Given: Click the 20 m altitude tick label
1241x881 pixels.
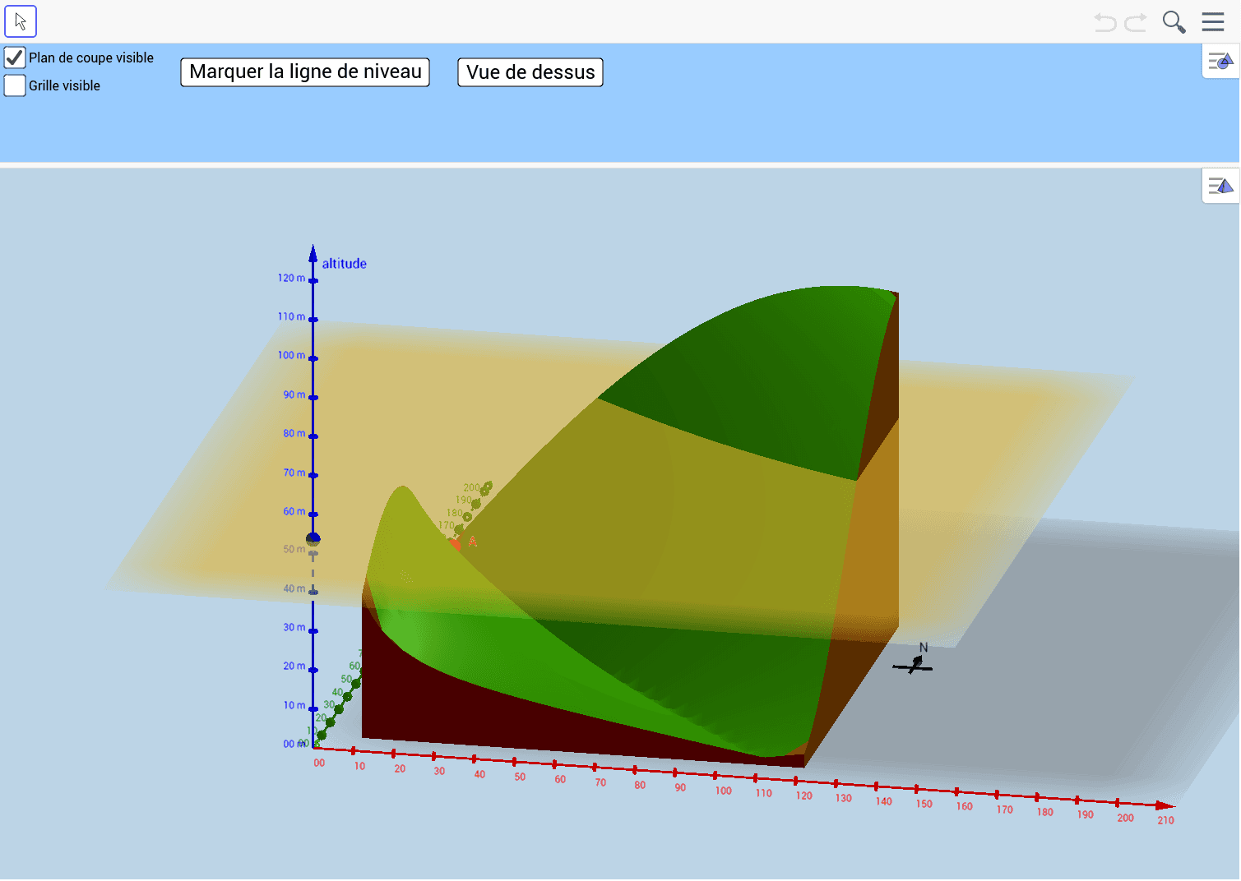Looking at the screenshot, I should coord(294,666).
